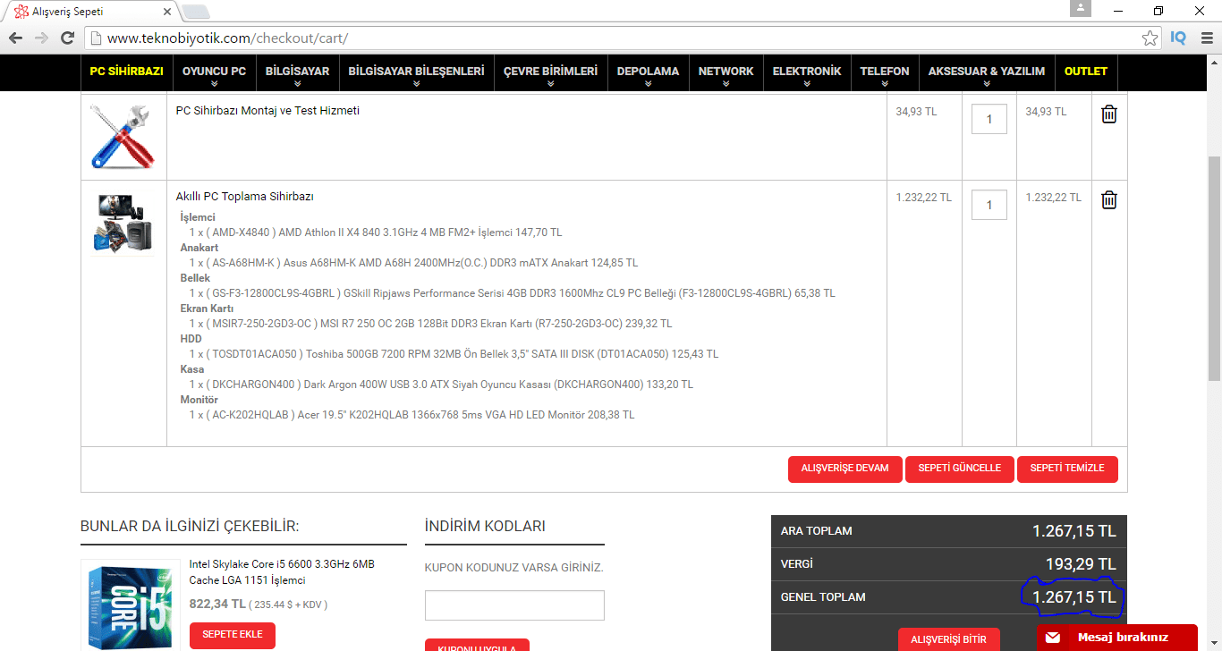Click ALIŞVERİŞİ BİTİR checkout button
This screenshot has height=651, width=1222.
point(948,639)
